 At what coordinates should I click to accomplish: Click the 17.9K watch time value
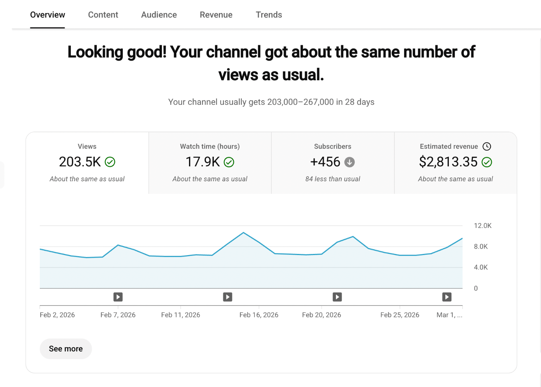click(203, 162)
